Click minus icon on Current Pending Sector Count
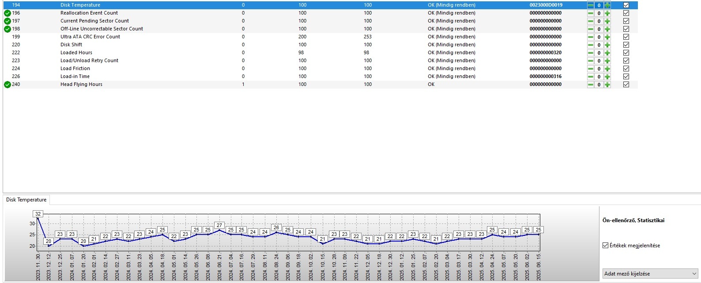The image size is (701, 283). click(591, 21)
